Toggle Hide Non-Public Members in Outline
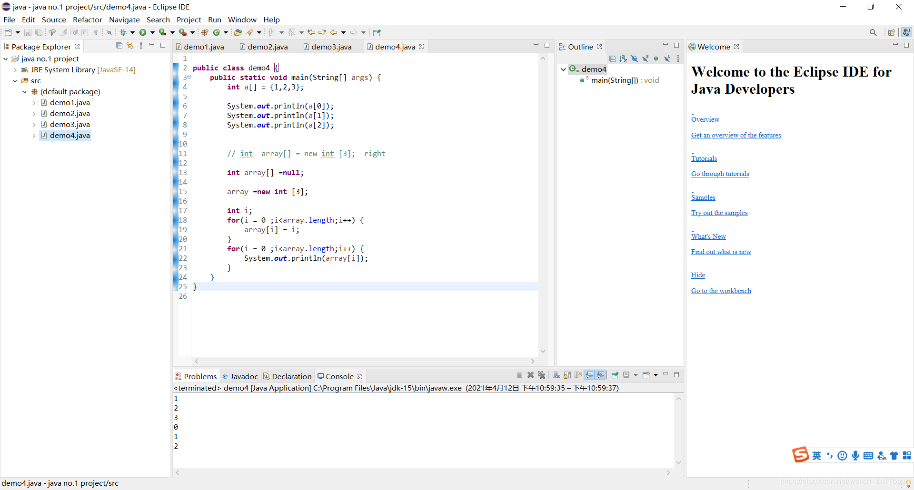This screenshot has height=490, width=914. coord(656,59)
